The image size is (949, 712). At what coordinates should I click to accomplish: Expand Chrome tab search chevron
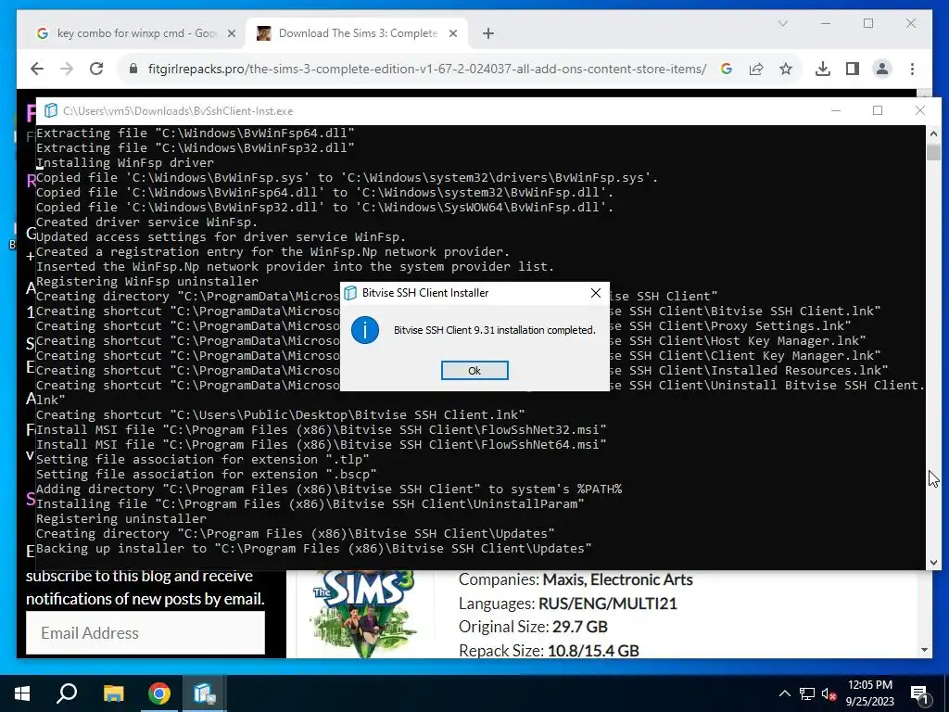pos(782,23)
